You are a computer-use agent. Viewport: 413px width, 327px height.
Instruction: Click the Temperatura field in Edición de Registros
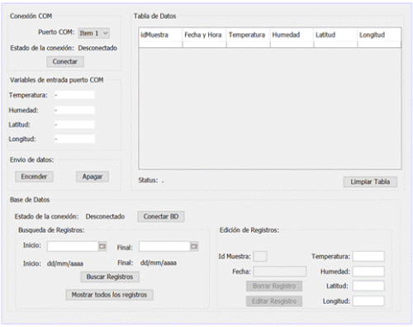tap(368, 256)
